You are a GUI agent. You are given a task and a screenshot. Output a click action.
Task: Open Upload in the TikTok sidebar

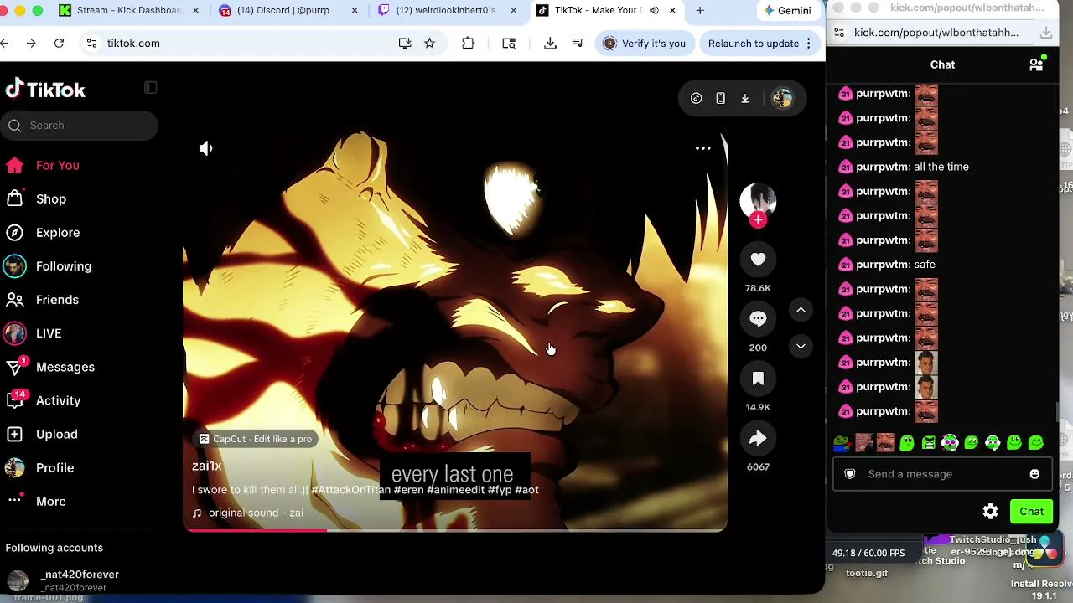(x=57, y=434)
